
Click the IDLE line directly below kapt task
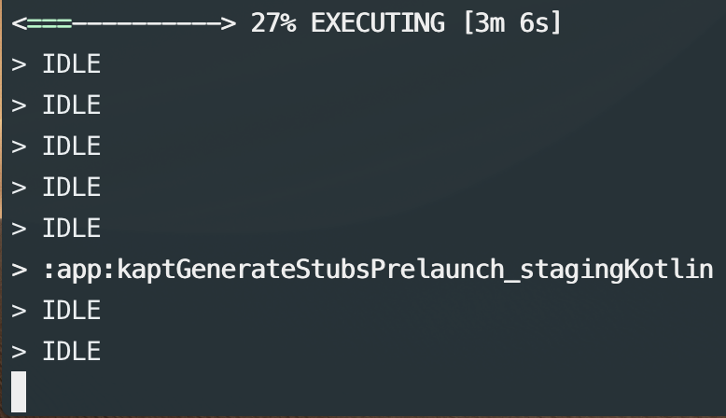(71, 311)
